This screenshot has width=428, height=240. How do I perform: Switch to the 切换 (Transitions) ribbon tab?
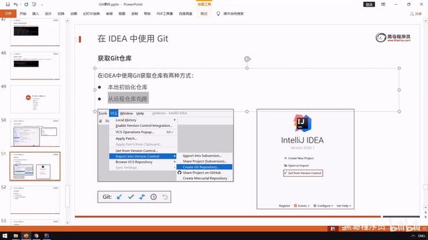[61, 13]
